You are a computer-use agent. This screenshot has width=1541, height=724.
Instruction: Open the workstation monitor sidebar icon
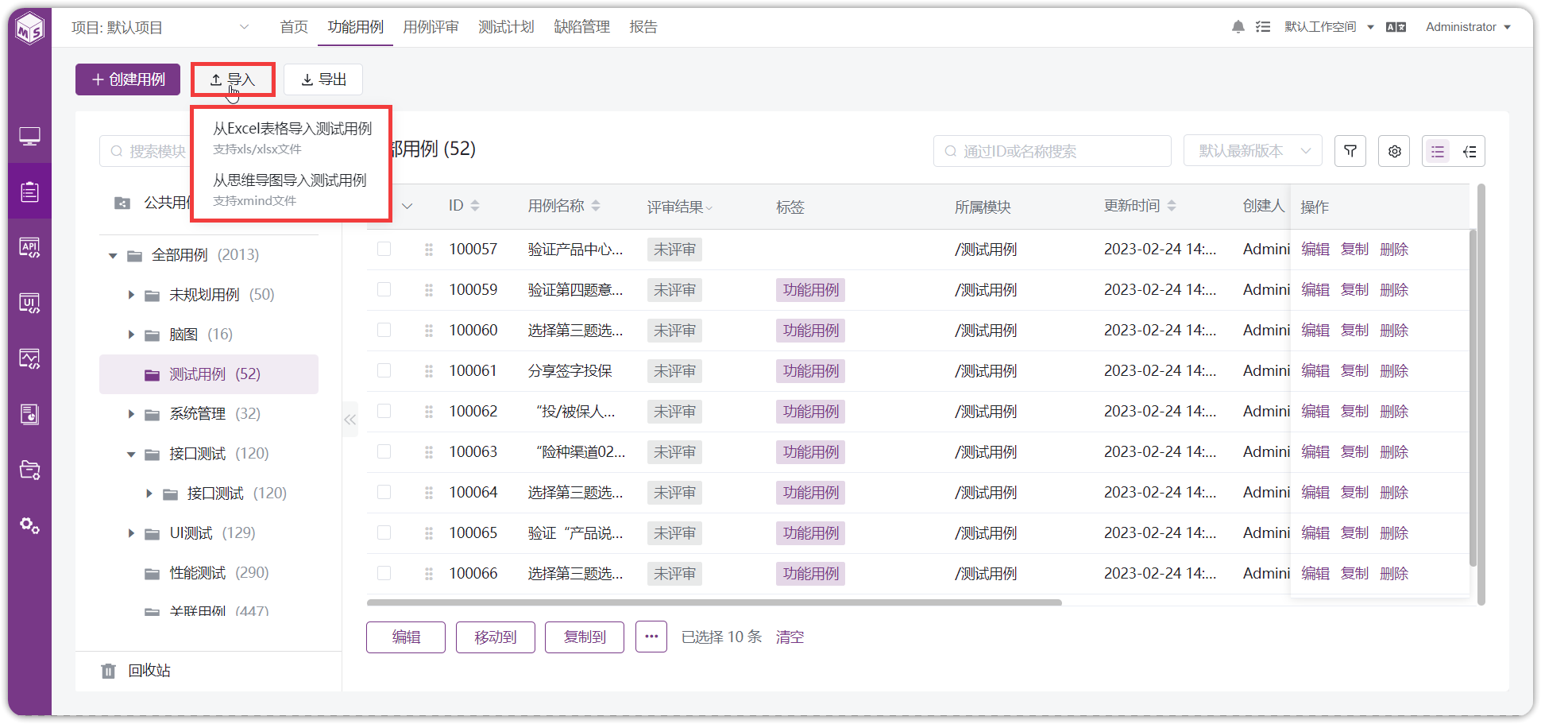coord(30,137)
